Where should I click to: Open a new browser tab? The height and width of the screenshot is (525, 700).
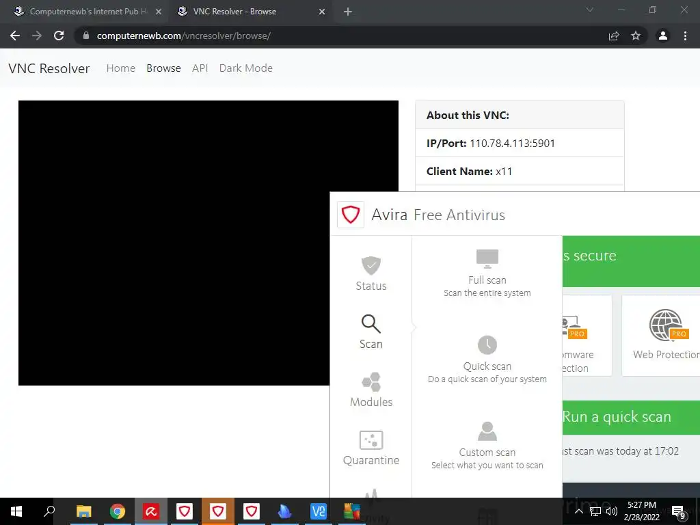[348, 12]
